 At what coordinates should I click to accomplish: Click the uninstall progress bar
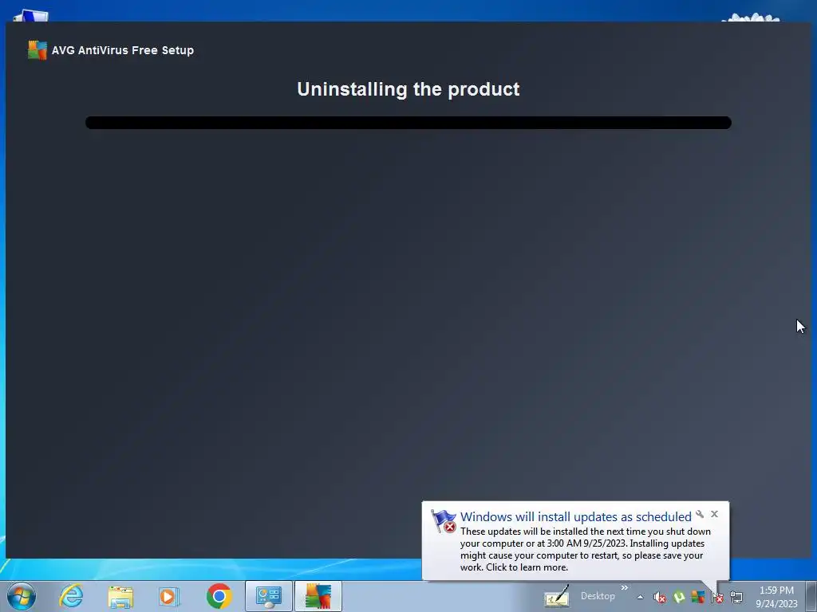pyautogui.click(x=408, y=123)
